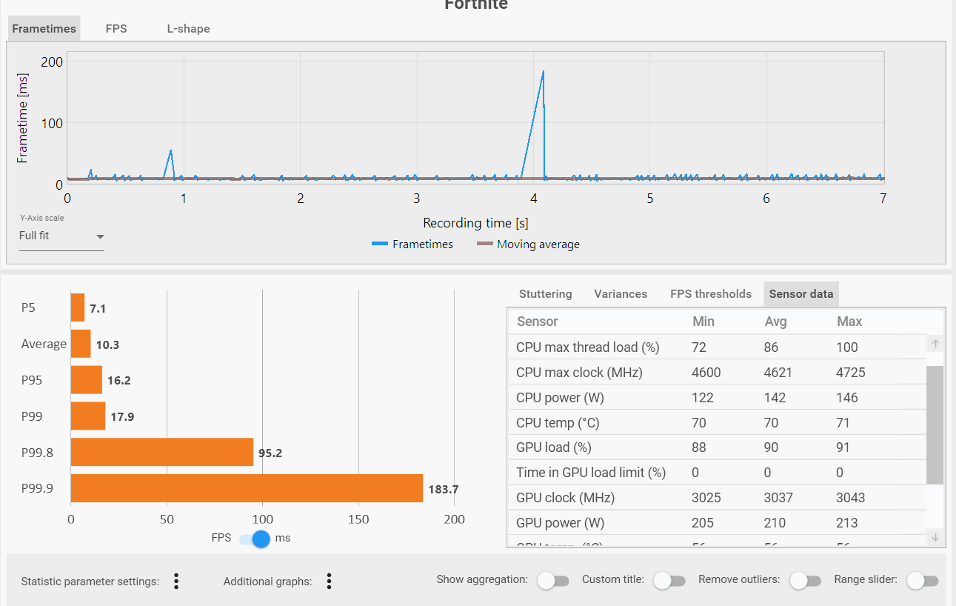Turn on Remove outliers switch
The width and height of the screenshot is (956, 606).
805,580
